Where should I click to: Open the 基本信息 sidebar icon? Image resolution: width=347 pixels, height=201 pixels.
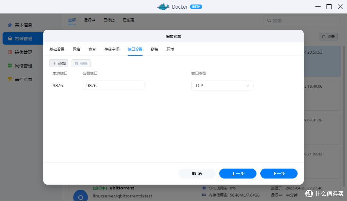point(10,25)
